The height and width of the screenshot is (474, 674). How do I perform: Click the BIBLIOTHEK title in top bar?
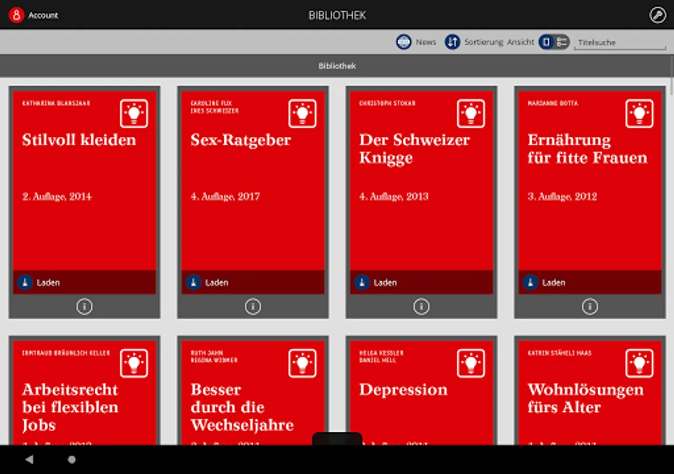(337, 15)
